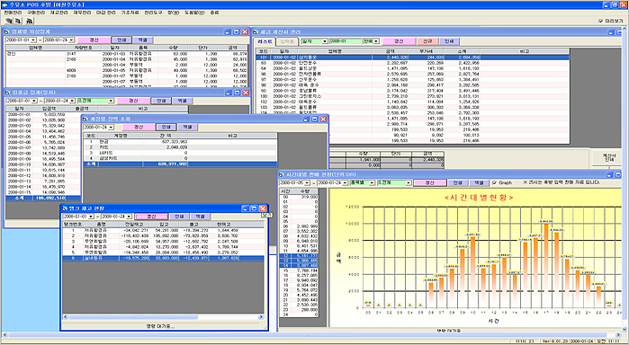The image size is (629, 345).
Task: Click horizontal scrollbar thumb in 탱크 재고 현황 window
Action: click(133, 317)
